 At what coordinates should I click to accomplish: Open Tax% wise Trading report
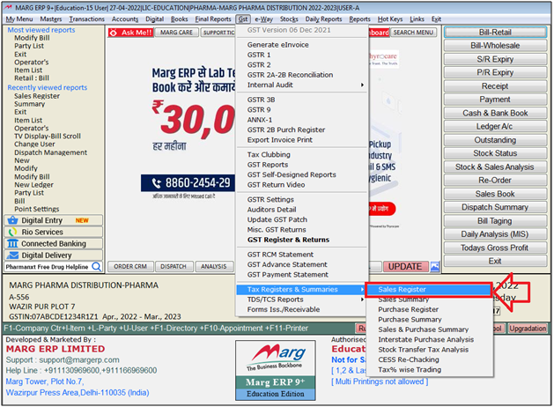point(410,369)
